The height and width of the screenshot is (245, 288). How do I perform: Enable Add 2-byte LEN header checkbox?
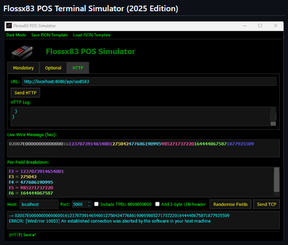157,204
